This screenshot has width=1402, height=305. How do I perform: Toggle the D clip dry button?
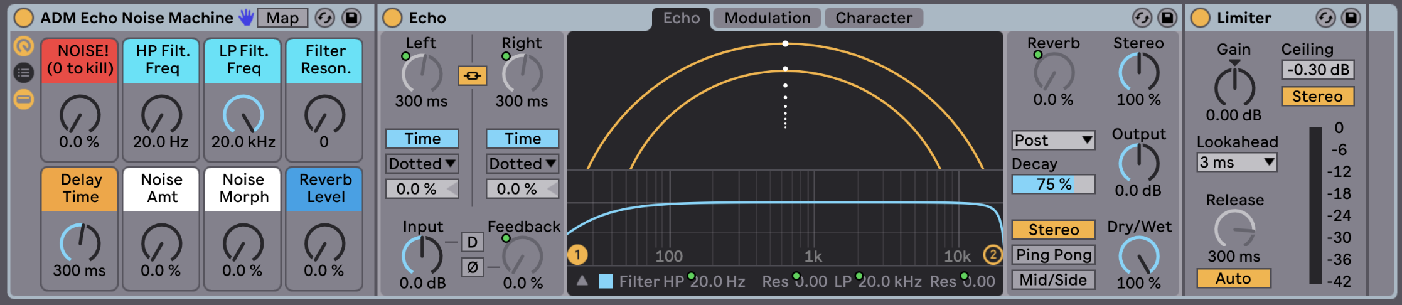[473, 242]
